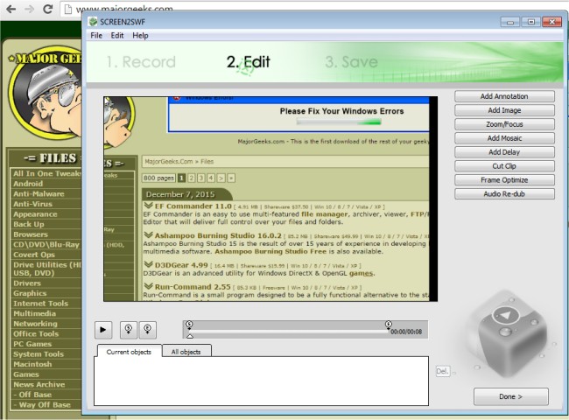569x420 pixels.
Task: Open Browsers category in browser sidebar
Action: pos(31,234)
